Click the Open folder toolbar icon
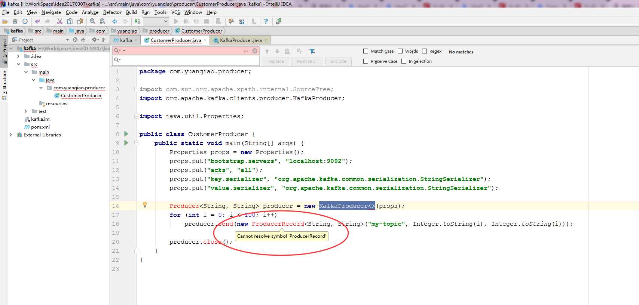 coord(5,22)
